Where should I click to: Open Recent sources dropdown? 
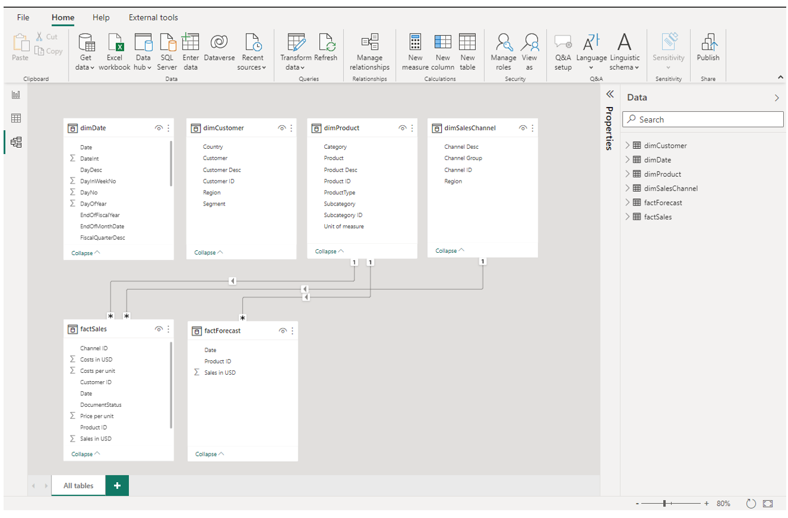coord(253,52)
